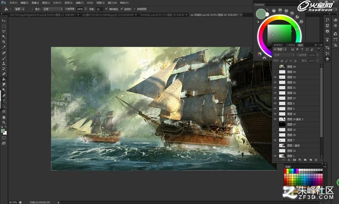Click the Coolorus color square picker

pos(279,34)
